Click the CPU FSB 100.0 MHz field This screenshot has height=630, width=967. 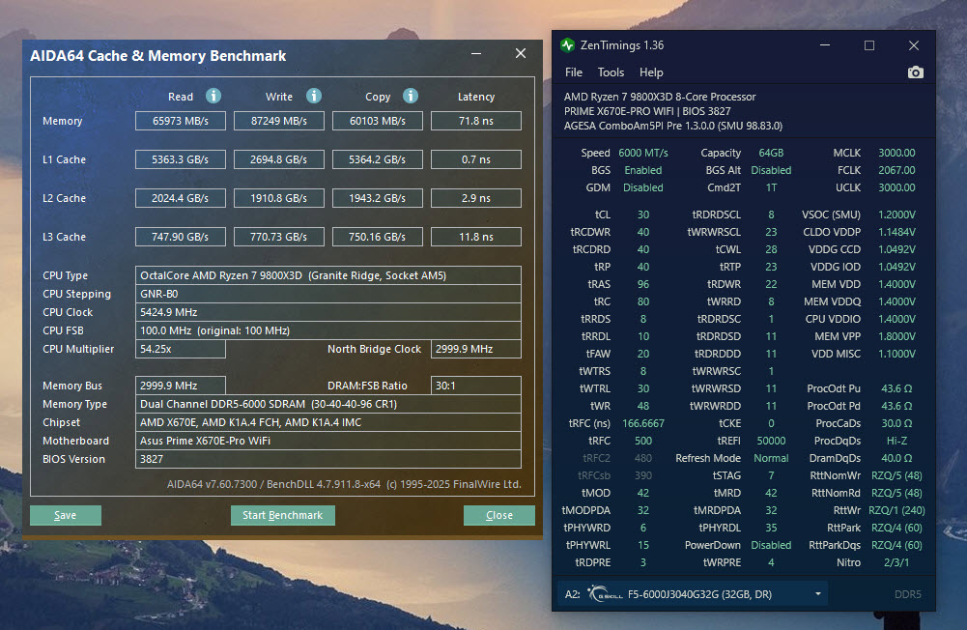[x=328, y=330]
